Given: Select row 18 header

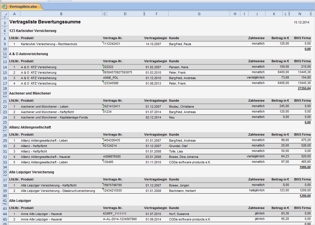Looking at the screenshot, I should coord(5,89).
